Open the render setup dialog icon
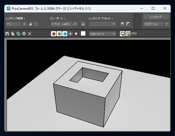This screenshot has width=175, height=136. tap(122, 24)
